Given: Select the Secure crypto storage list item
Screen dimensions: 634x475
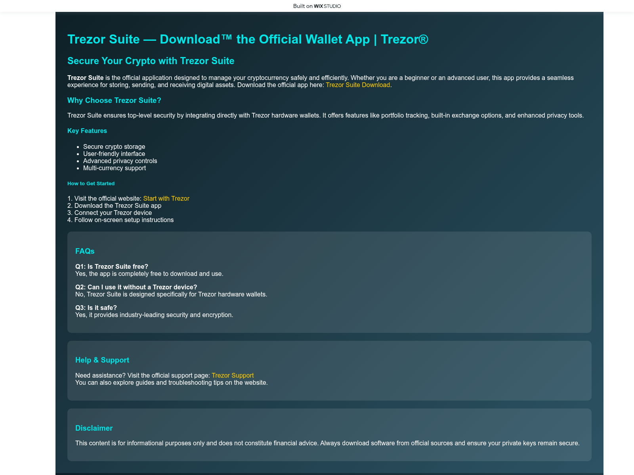Looking at the screenshot, I should point(114,146).
